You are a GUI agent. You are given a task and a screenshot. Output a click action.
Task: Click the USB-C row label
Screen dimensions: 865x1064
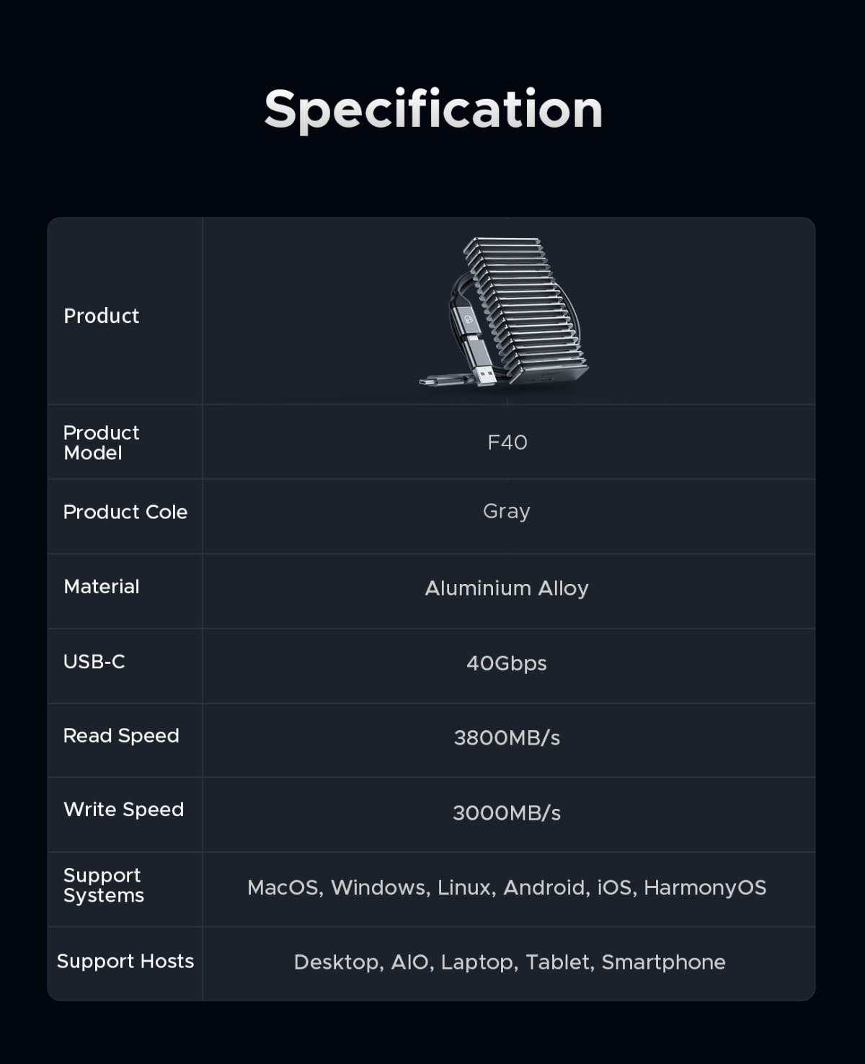(94, 662)
